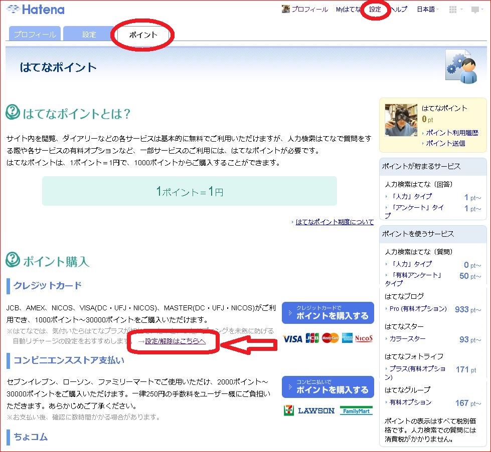
Task: Click the question icon beside はてなポイントとは？
Action: point(13,112)
